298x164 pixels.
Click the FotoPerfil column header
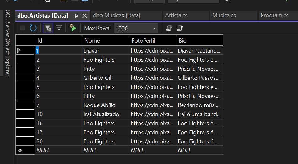(153, 40)
